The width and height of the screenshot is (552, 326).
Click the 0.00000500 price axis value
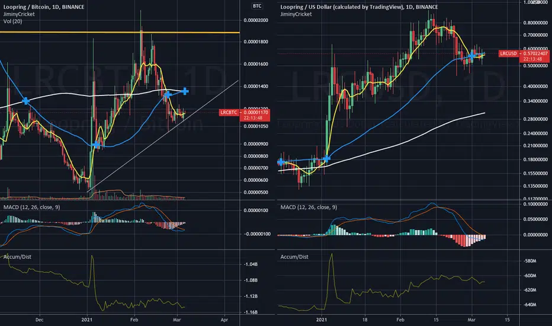256,193
